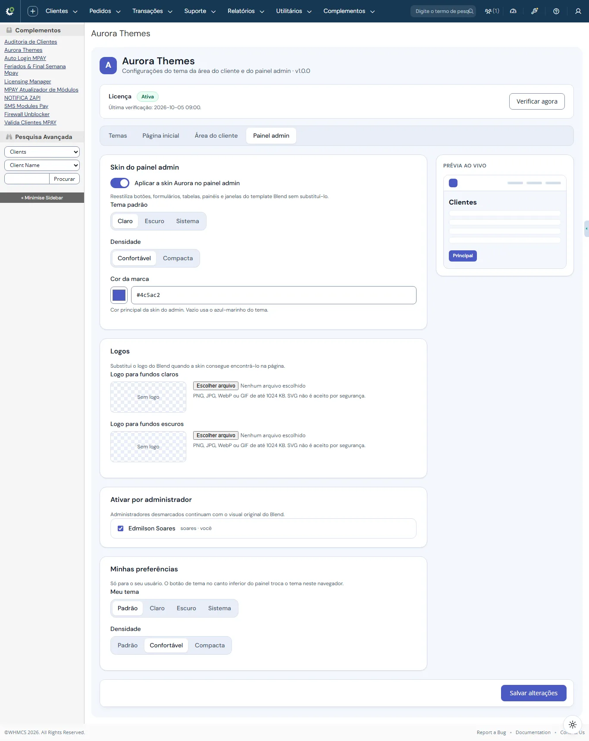This screenshot has width=589, height=741.
Task: Click the Documentation footer link
Action: (533, 732)
